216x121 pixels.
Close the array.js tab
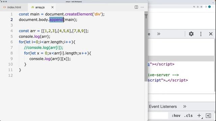pos(52,7)
